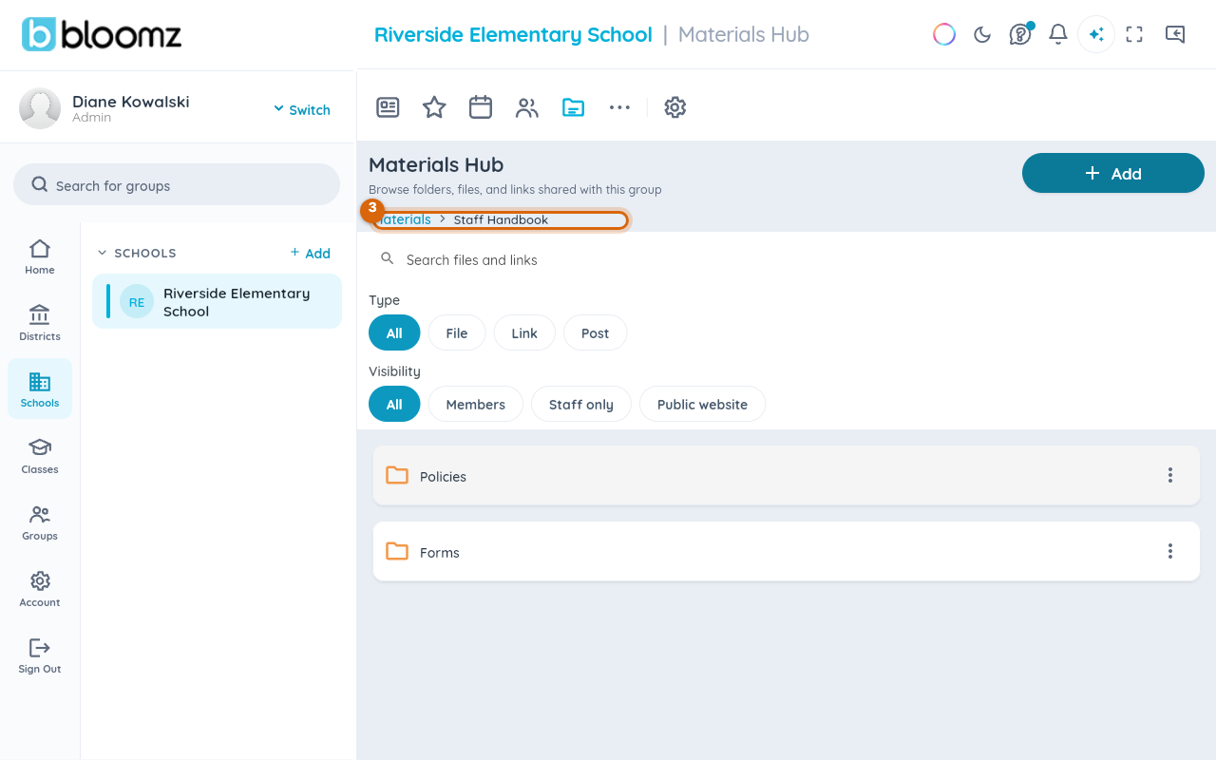1216x760 pixels.
Task: Collapse the side panel icon
Action: tap(1175, 34)
